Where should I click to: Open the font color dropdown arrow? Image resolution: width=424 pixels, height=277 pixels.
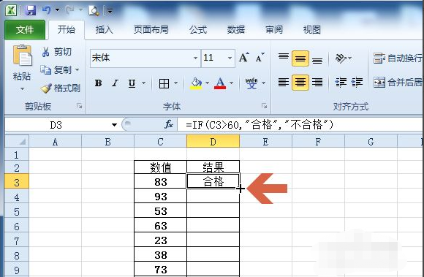coord(232,83)
